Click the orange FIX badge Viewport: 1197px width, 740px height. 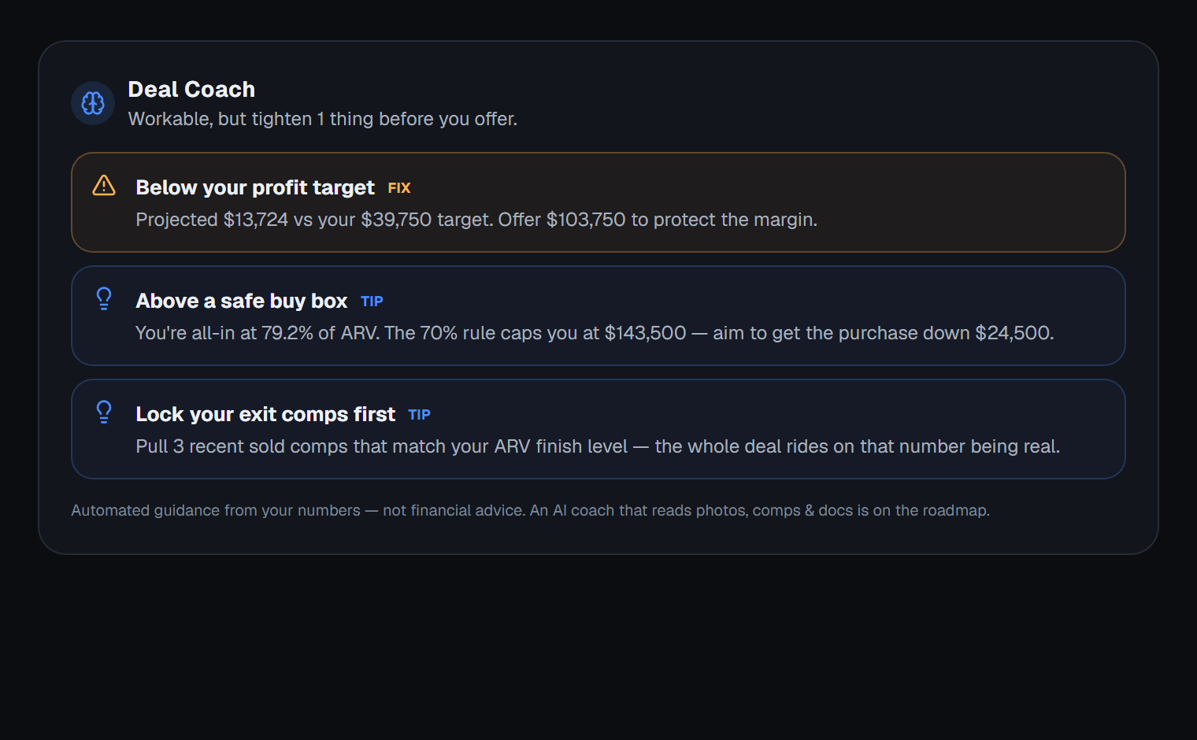(399, 188)
